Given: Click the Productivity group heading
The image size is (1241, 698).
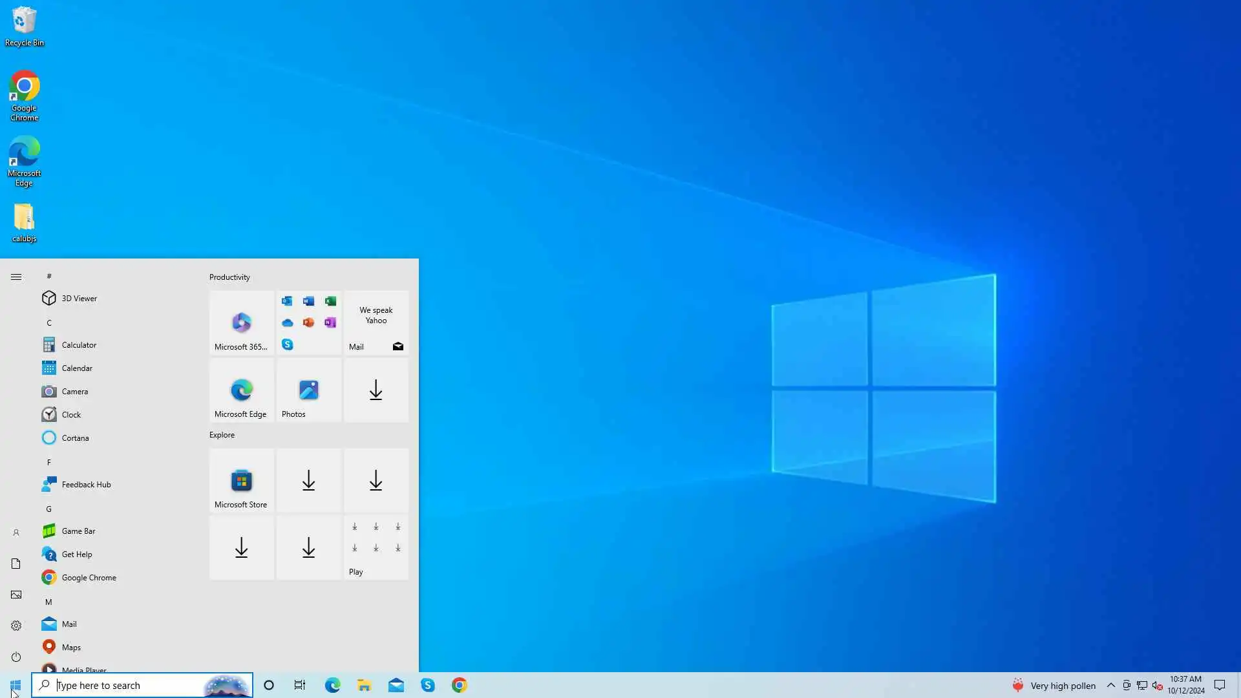Looking at the screenshot, I should (229, 277).
